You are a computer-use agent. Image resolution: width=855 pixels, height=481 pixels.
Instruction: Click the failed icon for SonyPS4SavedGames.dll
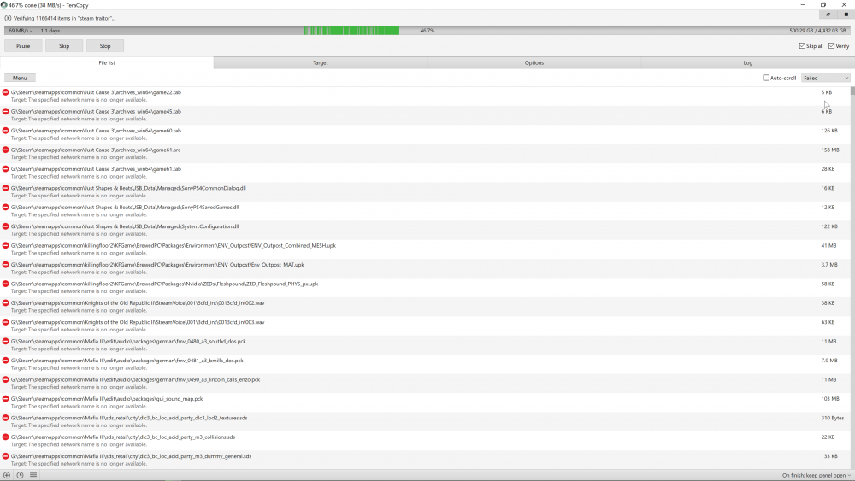point(5,208)
